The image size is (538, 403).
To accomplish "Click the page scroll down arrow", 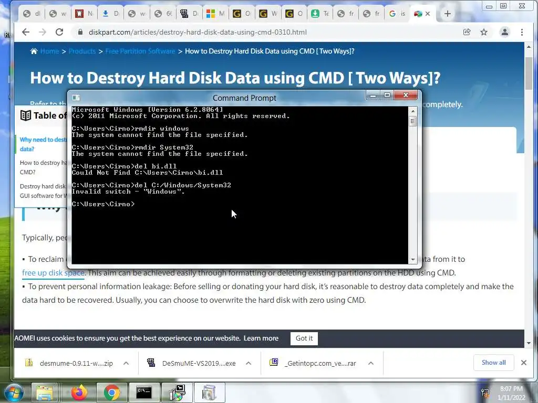I will (529, 343).
